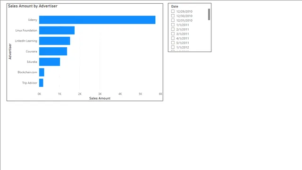Check the 12/31/2010 date checkbox
Viewport: 302px width, 170px height.
tap(173, 20)
